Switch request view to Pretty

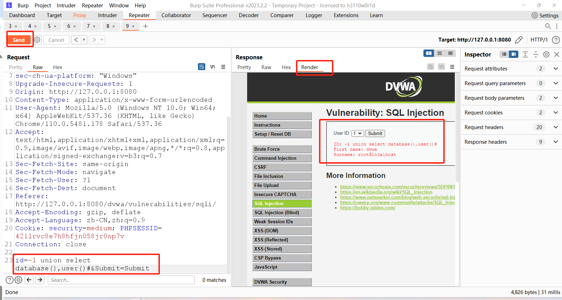click(x=15, y=67)
